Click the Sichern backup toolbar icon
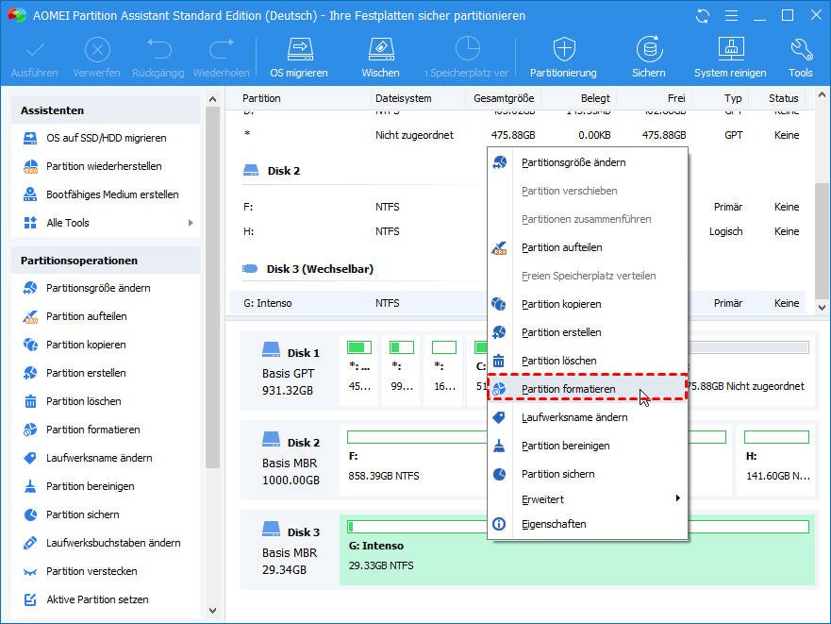 [x=649, y=50]
